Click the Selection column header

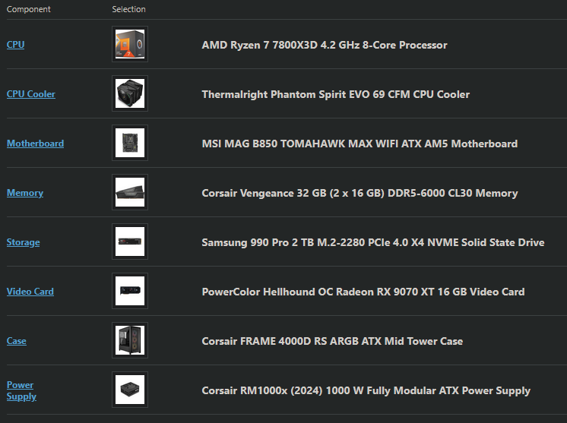[128, 9]
